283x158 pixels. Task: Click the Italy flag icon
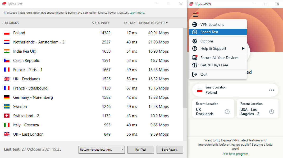[7, 125]
